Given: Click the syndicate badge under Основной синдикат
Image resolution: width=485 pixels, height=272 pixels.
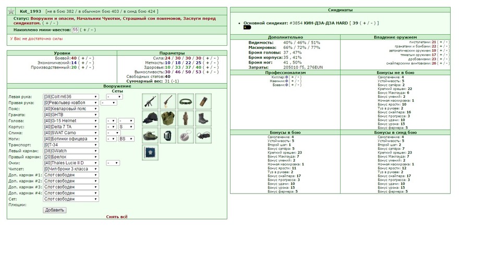Looking at the screenshot, I should pyautogui.click(x=247, y=28).
